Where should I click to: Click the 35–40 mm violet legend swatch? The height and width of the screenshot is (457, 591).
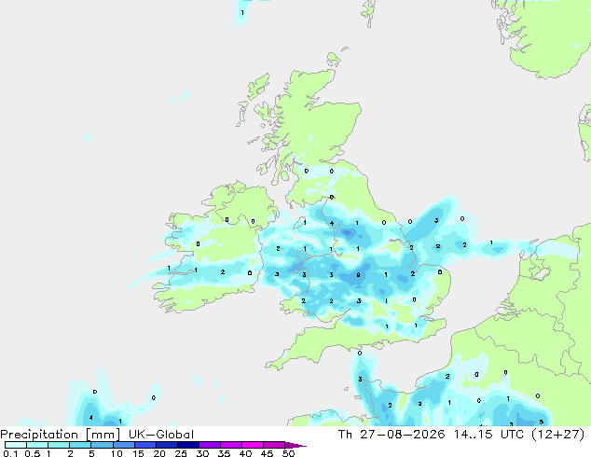coord(230,445)
